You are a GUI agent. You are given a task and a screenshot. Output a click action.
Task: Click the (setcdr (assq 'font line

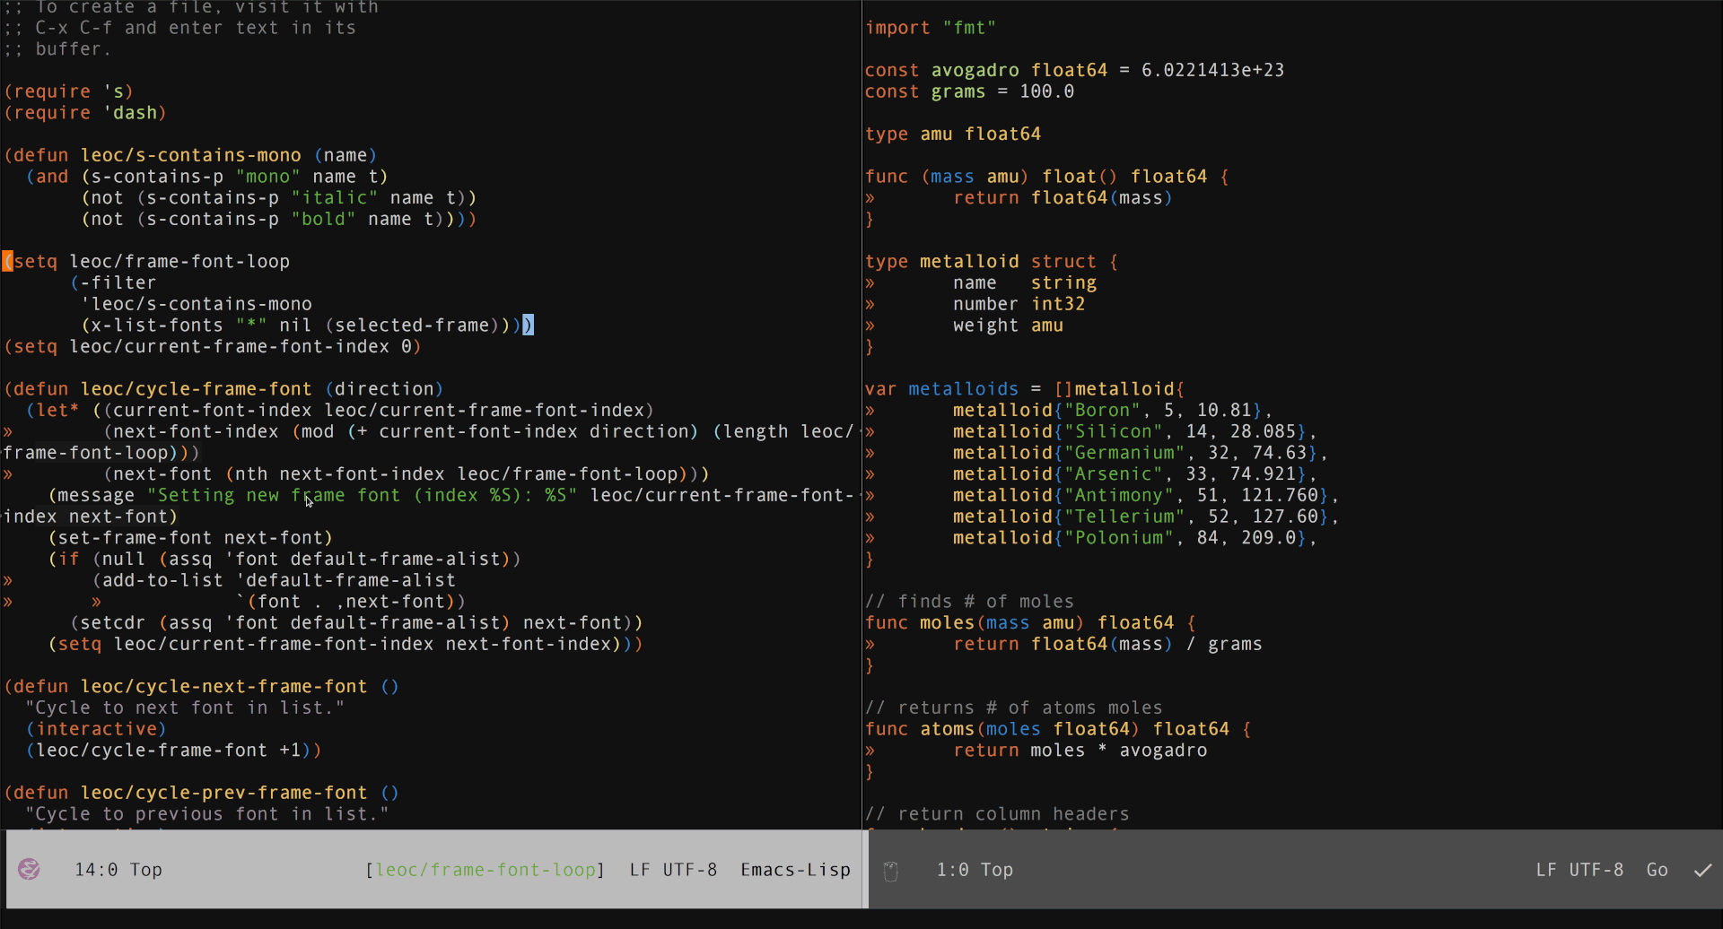coord(356,622)
